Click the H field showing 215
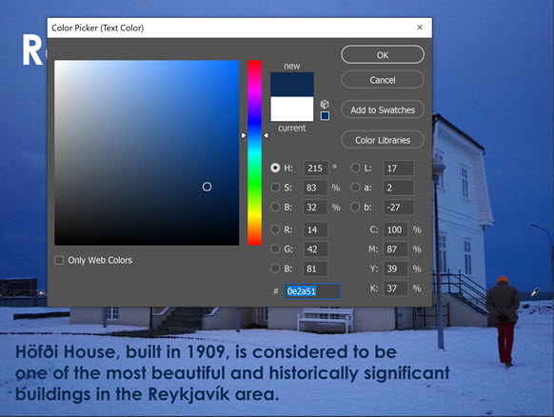Viewport: 554px width, 417px height. coord(315,169)
